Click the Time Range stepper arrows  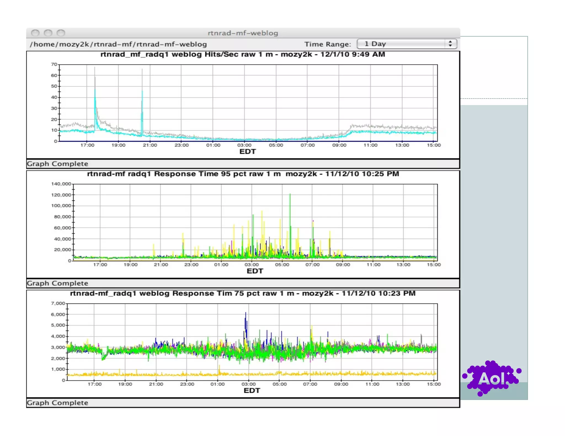450,44
